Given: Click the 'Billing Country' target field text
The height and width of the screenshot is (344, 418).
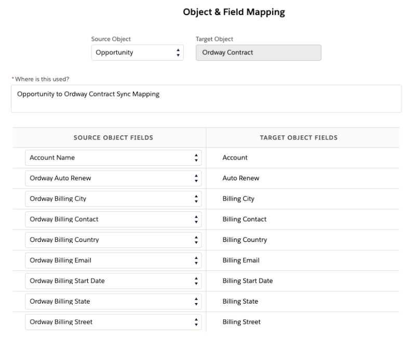Looking at the screenshot, I should (x=245, y=240).
